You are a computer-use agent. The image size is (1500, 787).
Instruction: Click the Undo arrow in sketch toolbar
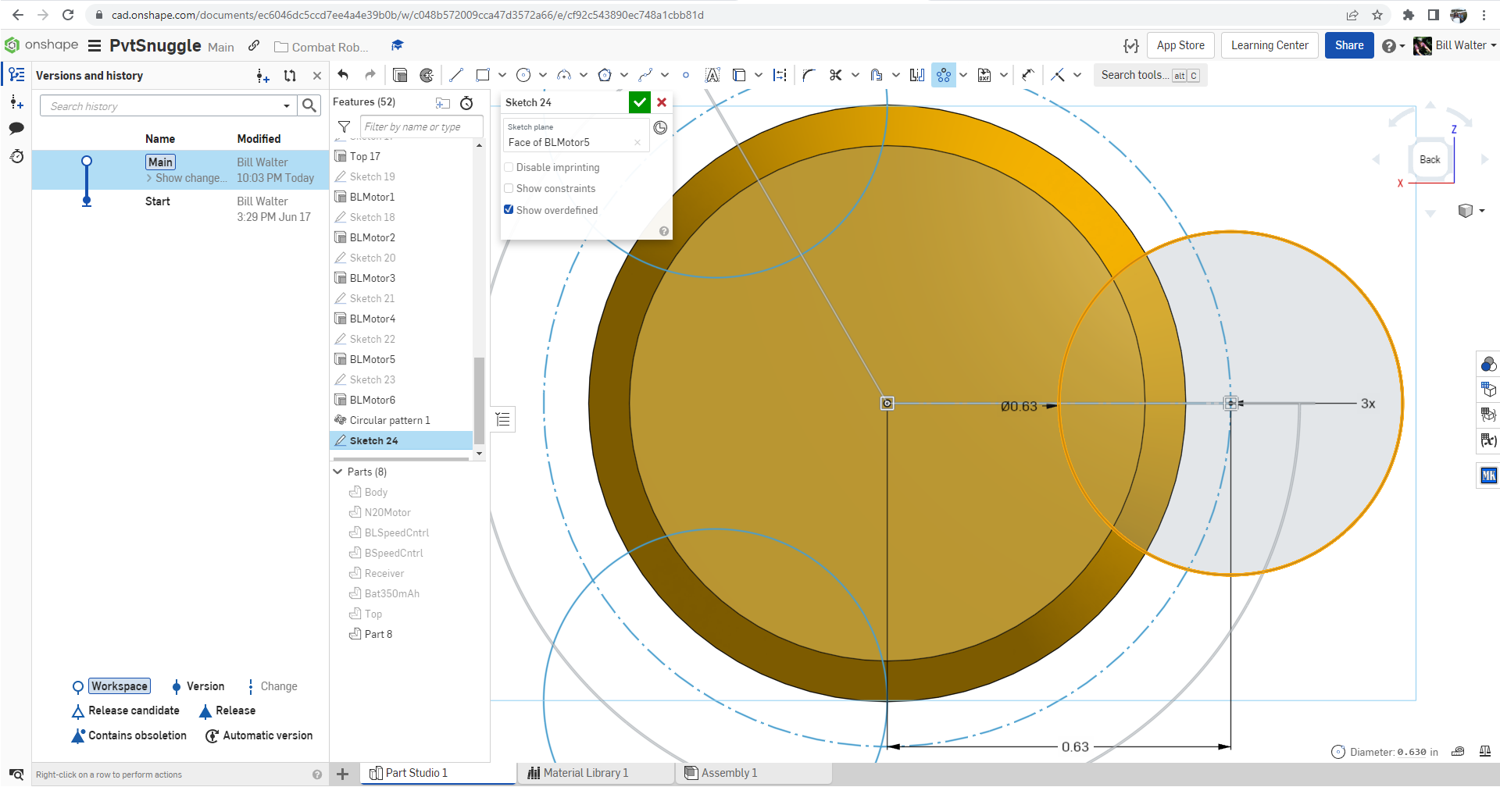[344, 75]
